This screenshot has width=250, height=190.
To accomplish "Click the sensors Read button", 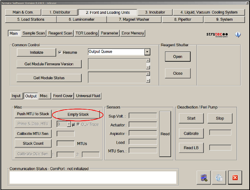I will (x=165, y=134).
